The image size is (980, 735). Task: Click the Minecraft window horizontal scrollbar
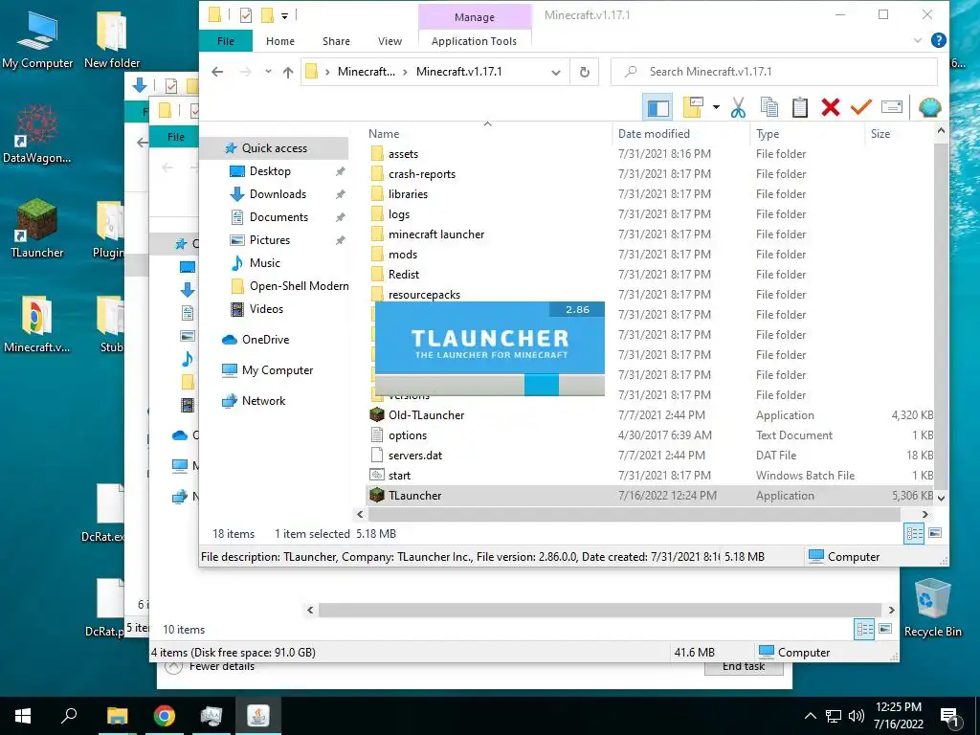(x=634, y=514)
